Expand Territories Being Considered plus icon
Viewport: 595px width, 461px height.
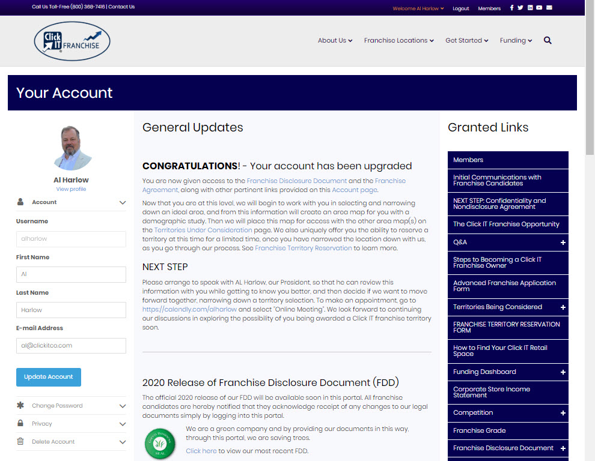coord(563,307)
